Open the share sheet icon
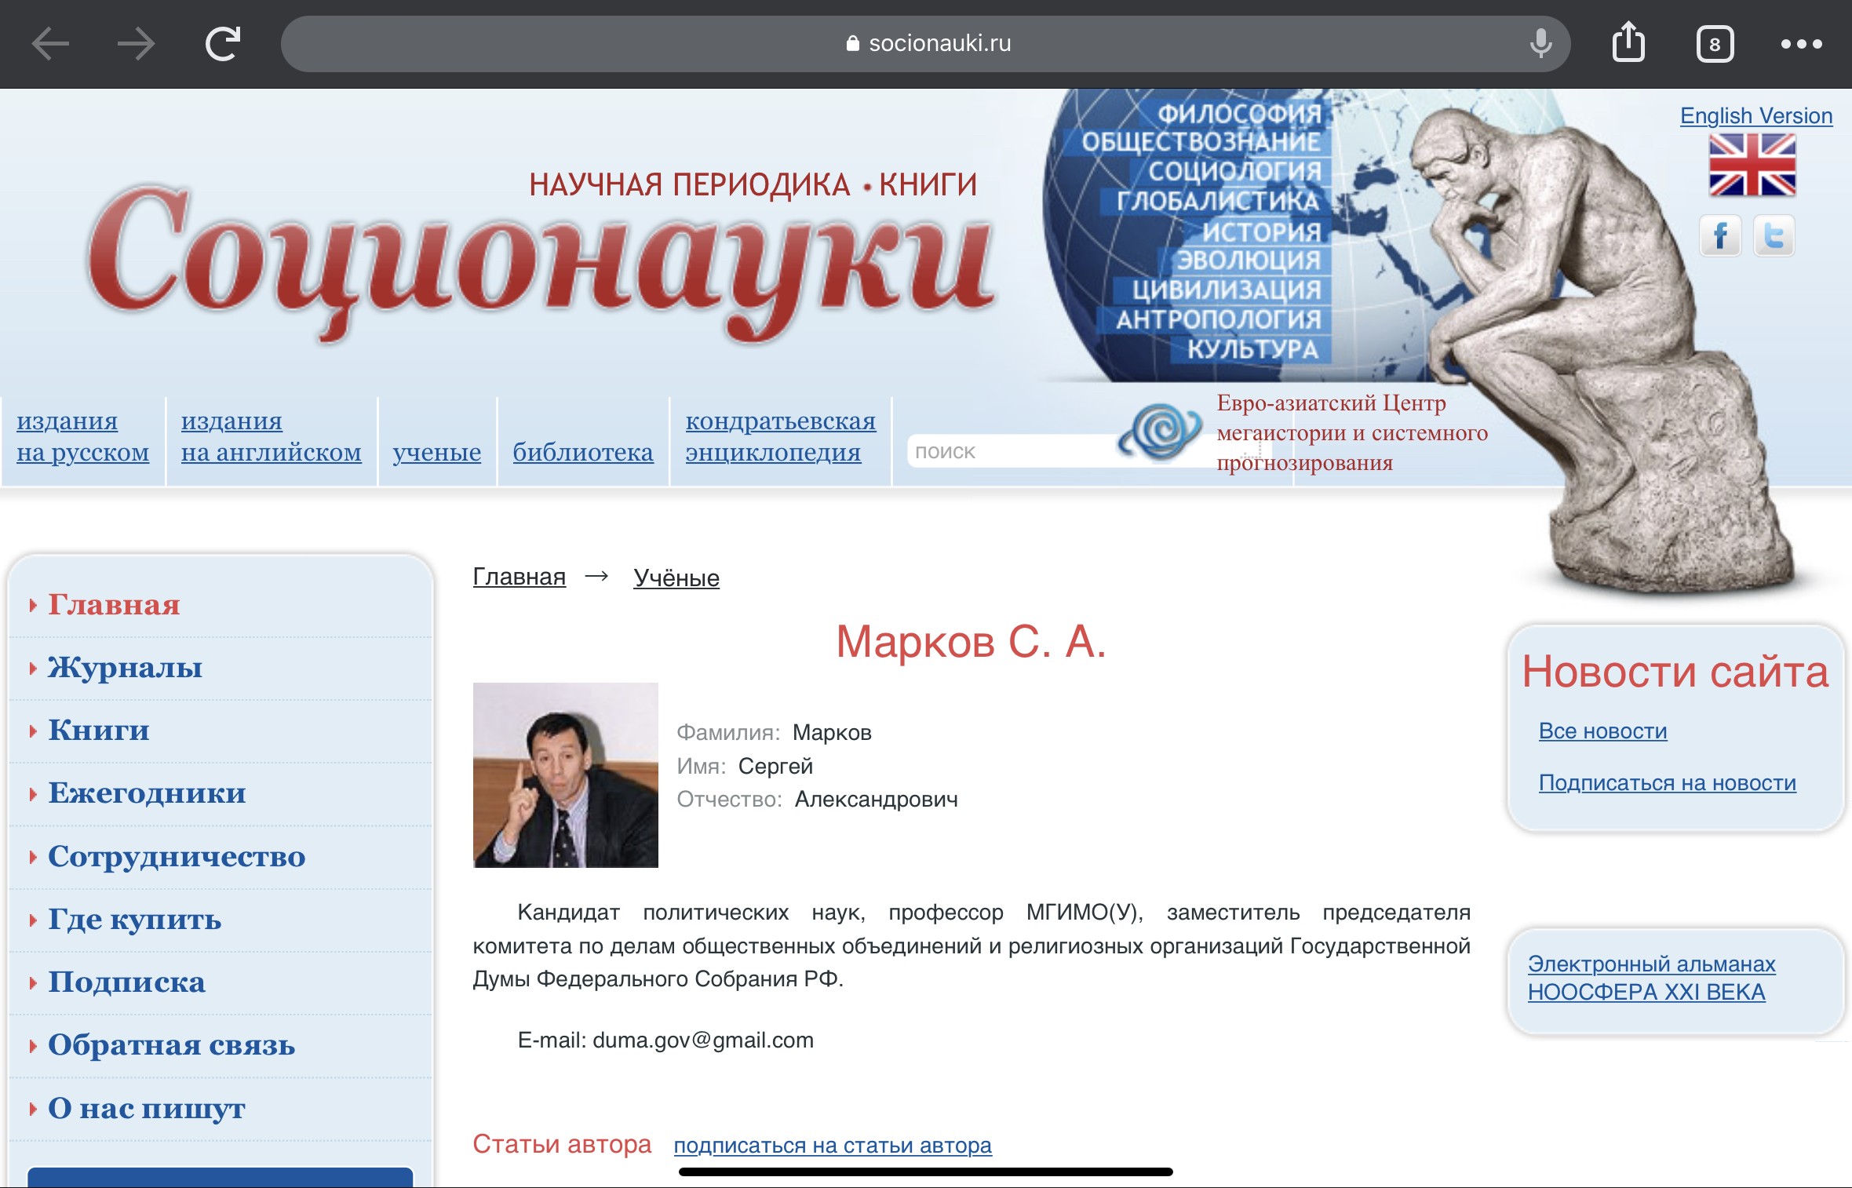 (1628, 42)
